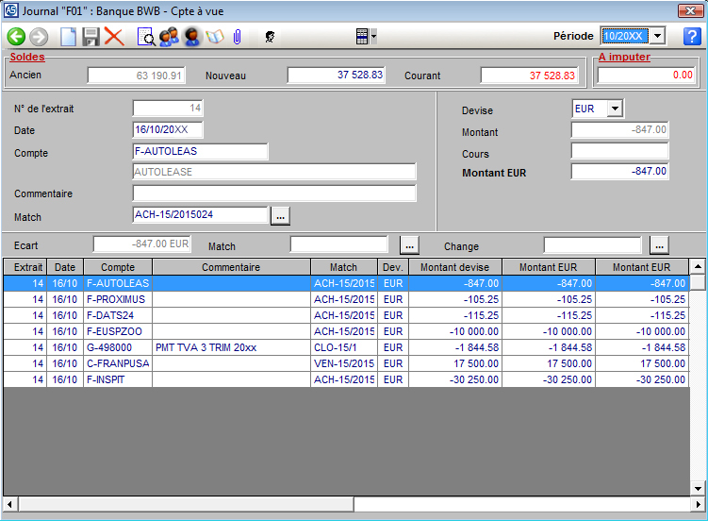Expand the Période dropdown
This screenshot has width=708, height=521.
(657, 36)
